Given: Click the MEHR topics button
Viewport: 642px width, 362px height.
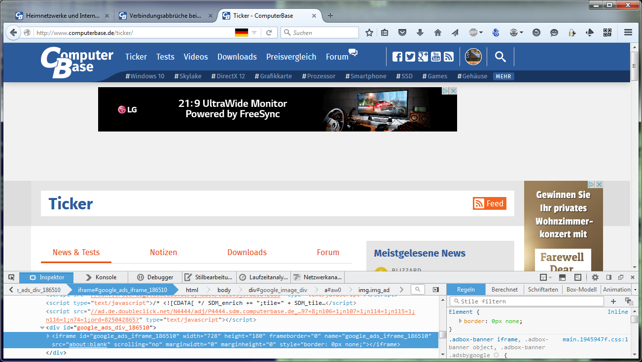Looking at the screenshot, I should [x=503, y=76].
